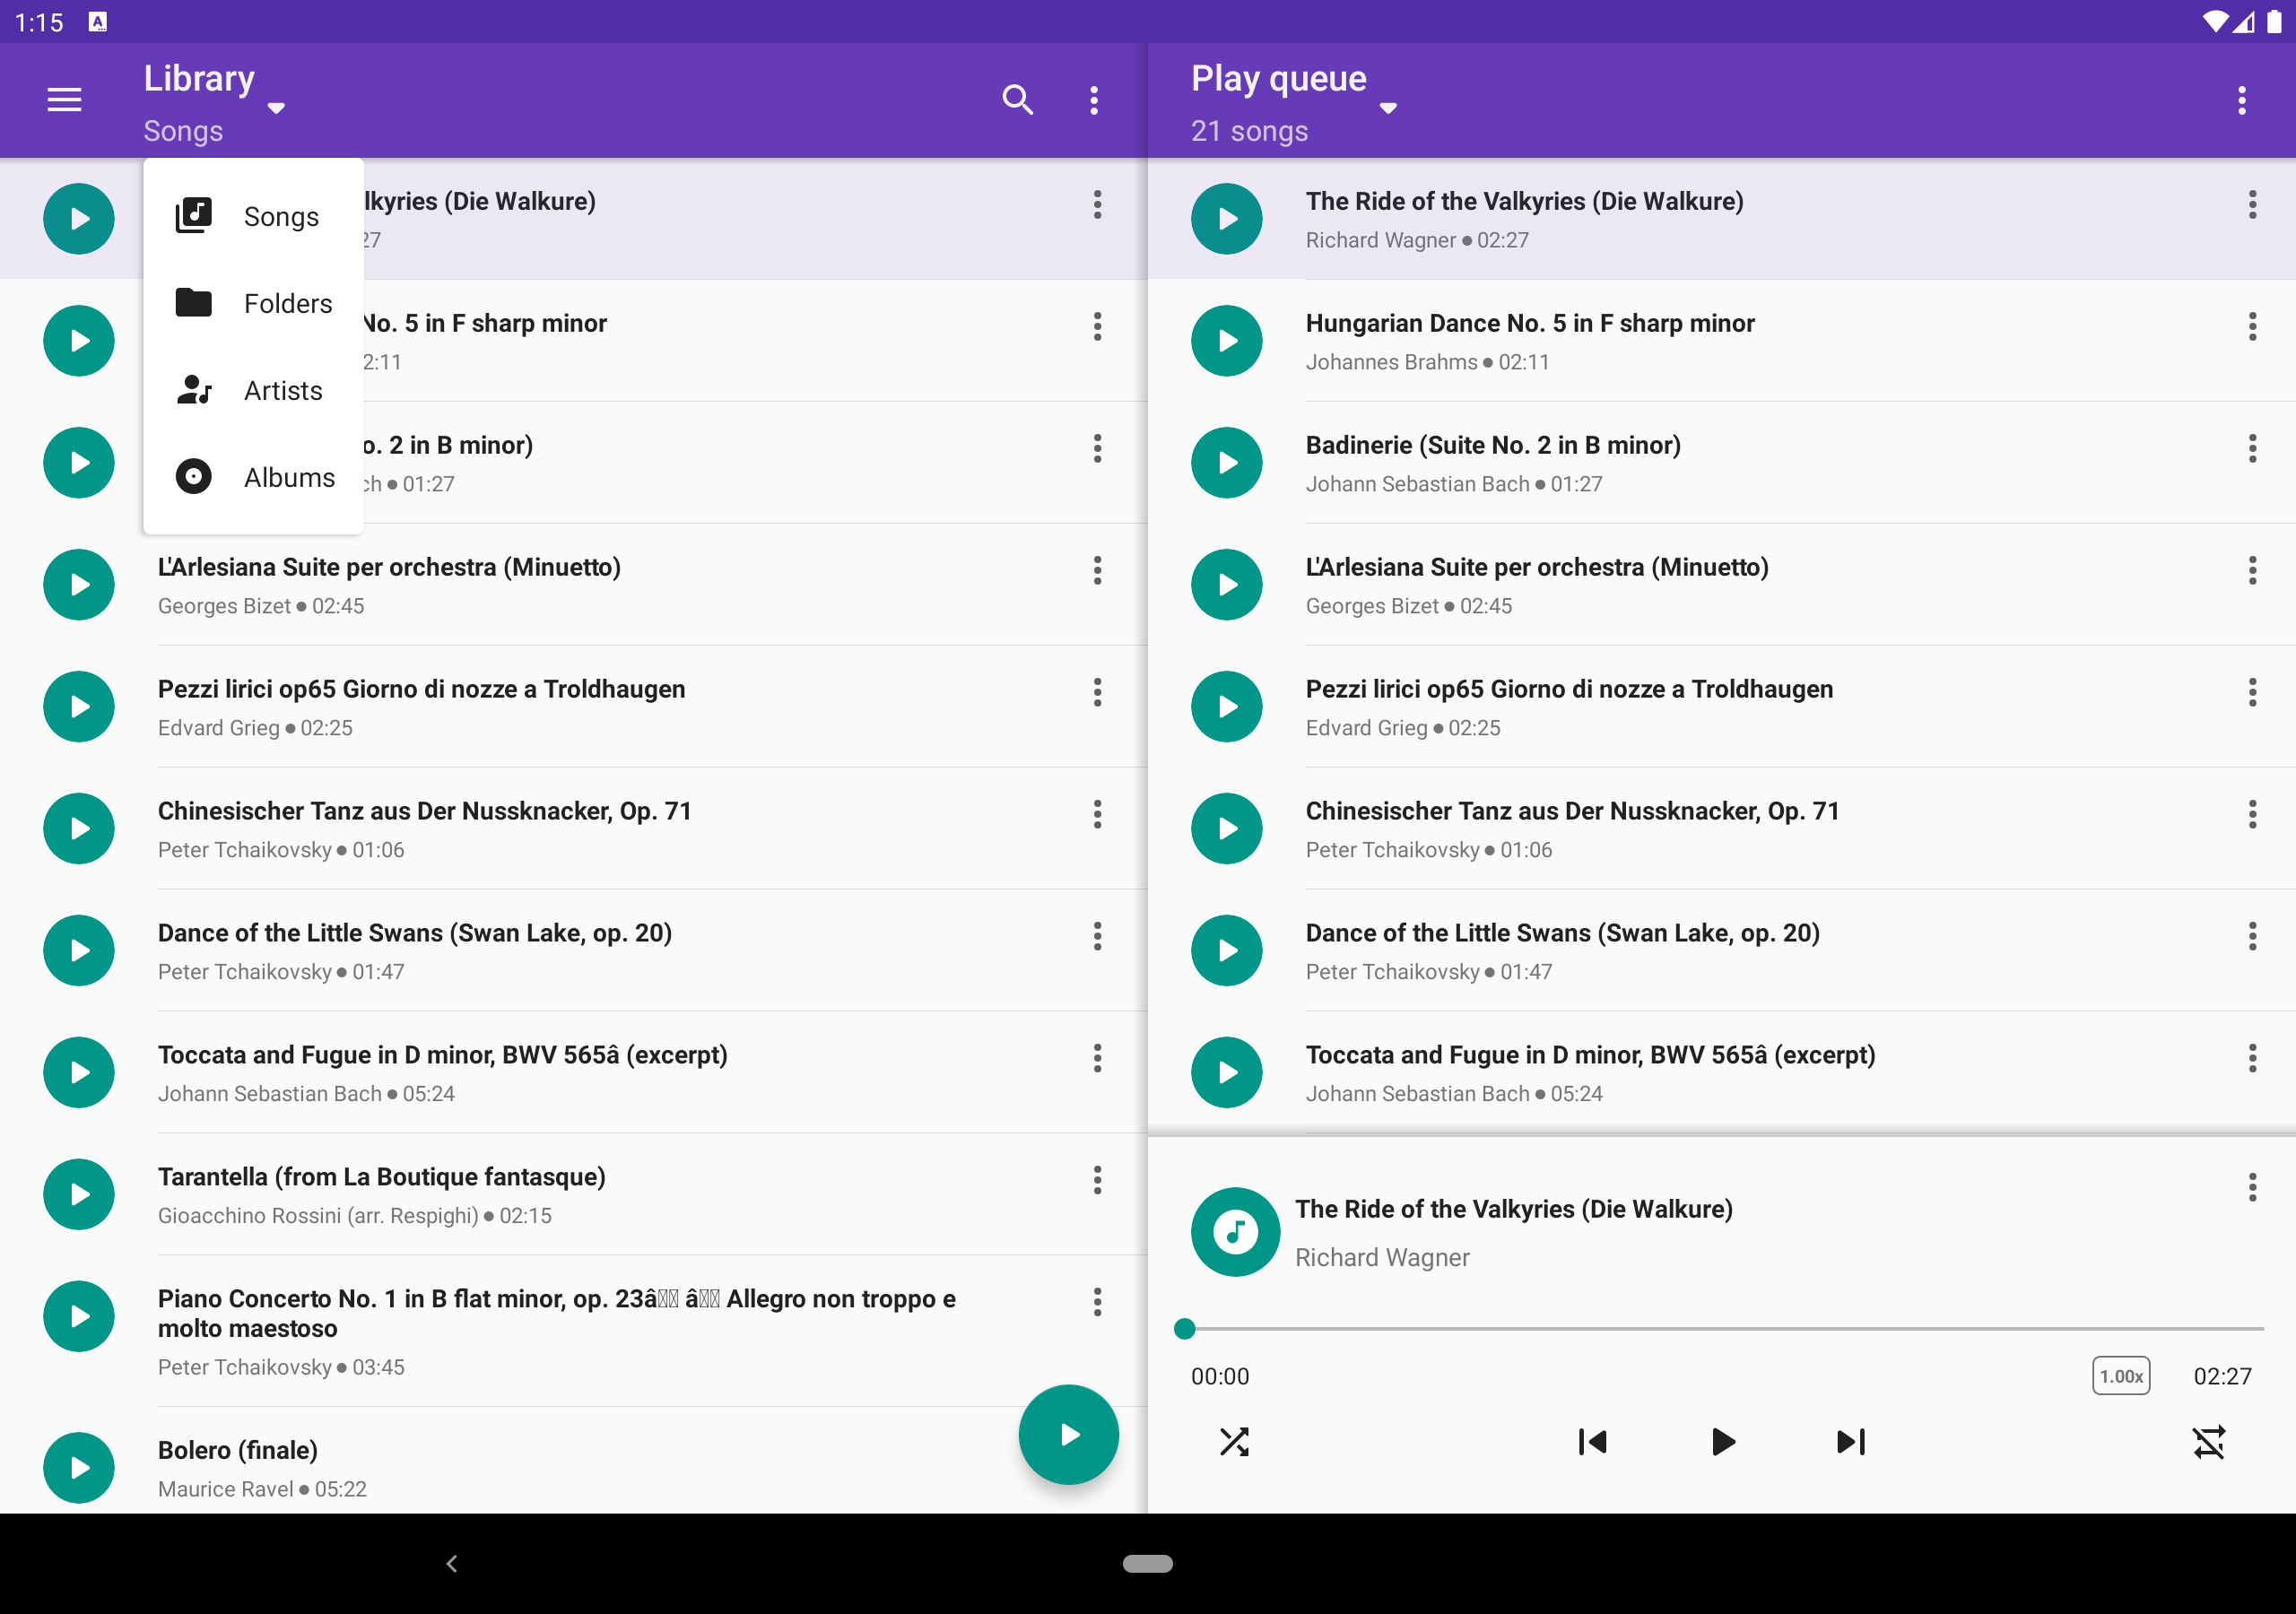Open options for Library Pezzi lirici row
Screen dimensions: 2296x1614
click(x=1098, y=693)
